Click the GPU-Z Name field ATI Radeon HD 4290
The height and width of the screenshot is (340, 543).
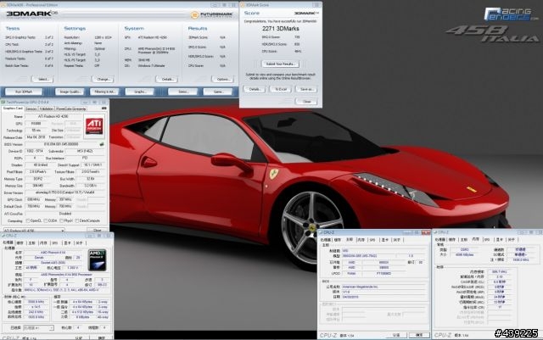pos(53,117)
